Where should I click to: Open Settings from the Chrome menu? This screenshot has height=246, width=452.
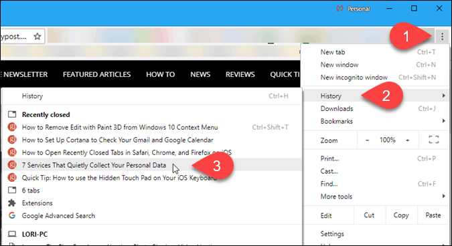[x=376, y=234]
